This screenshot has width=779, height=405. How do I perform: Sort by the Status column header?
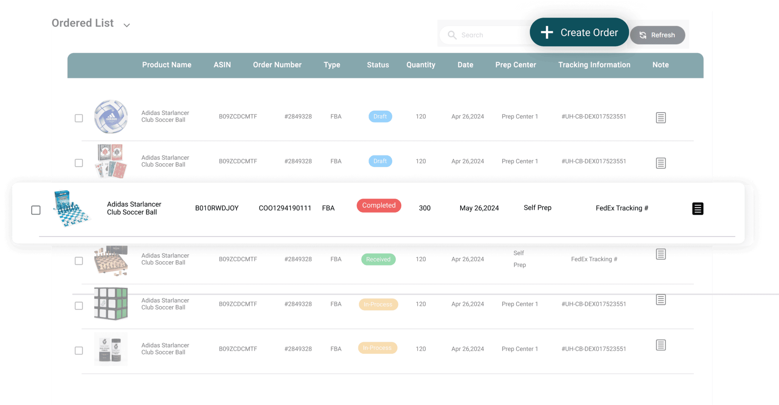378,65
